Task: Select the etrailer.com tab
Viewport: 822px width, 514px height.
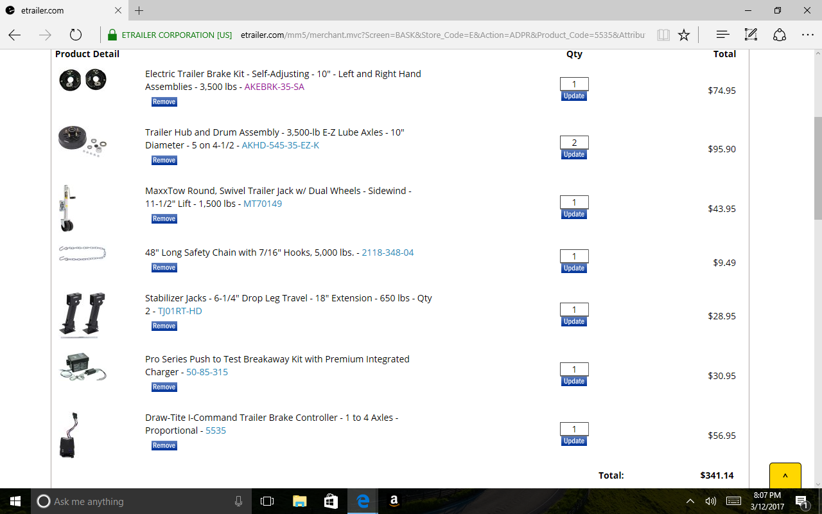Action: tap(64, 10)
